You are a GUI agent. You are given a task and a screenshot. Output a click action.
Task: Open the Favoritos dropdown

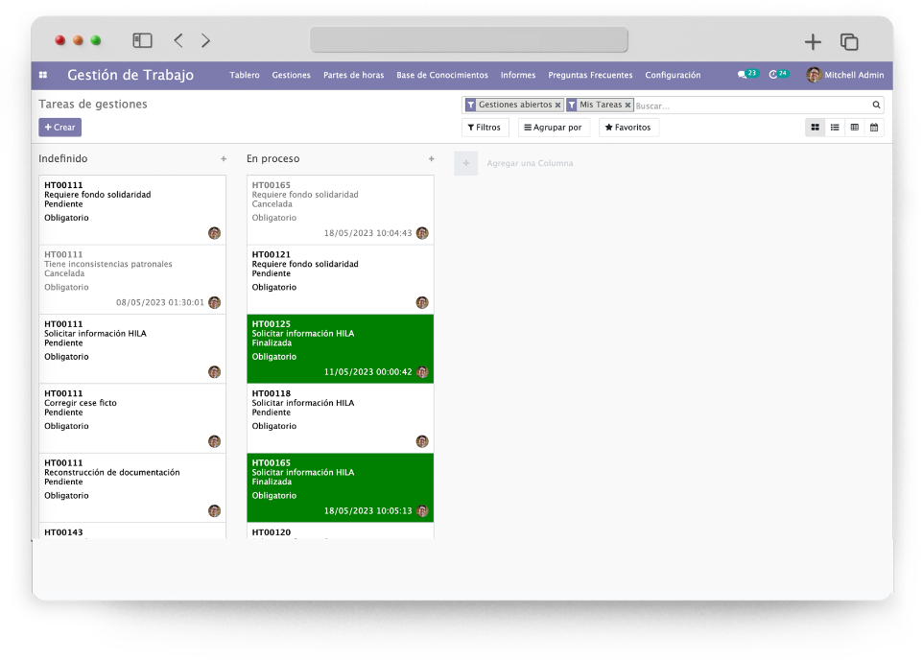tap(628, 128)
